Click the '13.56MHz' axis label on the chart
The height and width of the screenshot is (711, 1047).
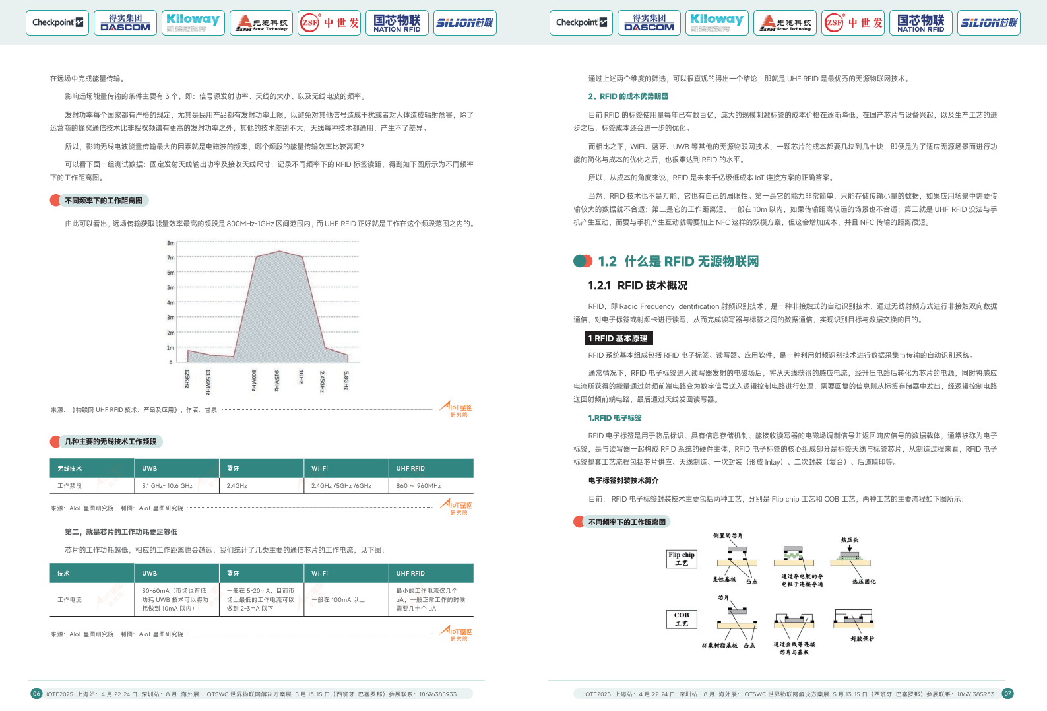[x=208, y=382]
